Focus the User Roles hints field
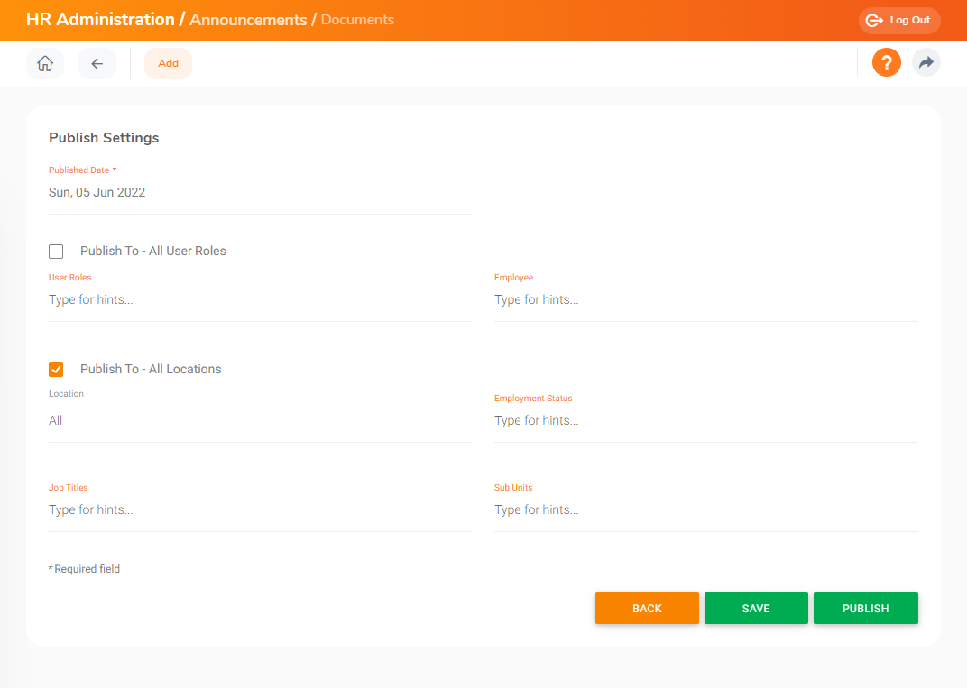 (261, 299)
